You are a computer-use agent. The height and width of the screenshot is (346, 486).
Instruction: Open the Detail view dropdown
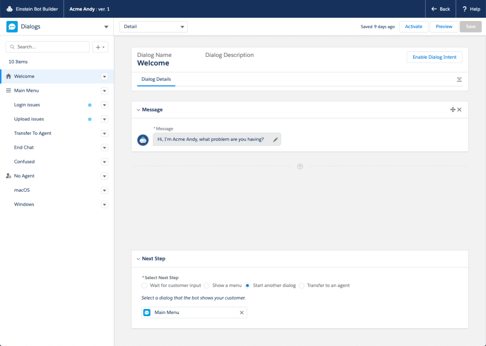pos(154,27)
